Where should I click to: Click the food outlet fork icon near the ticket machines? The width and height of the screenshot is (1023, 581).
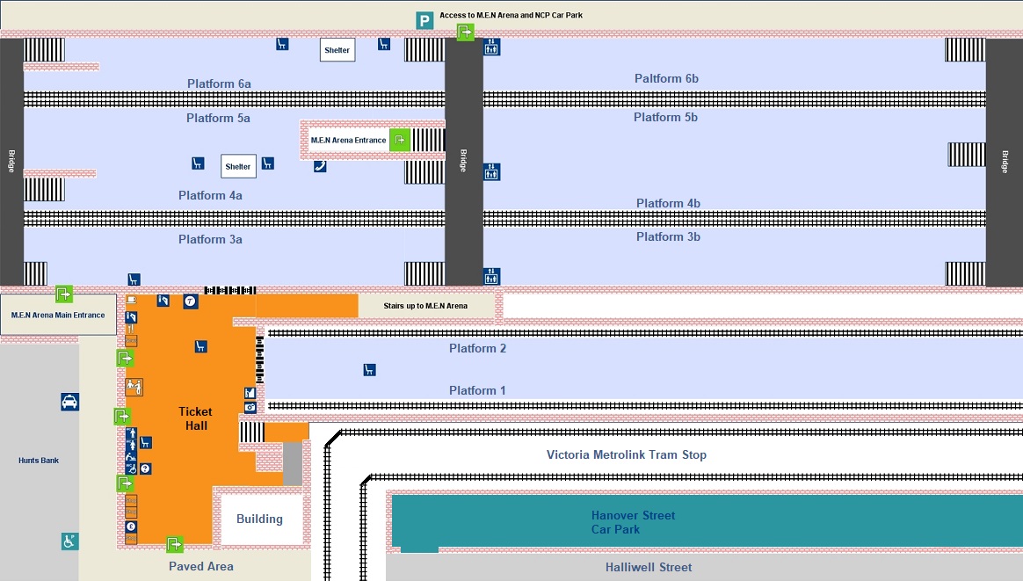(x=131, y=329)
